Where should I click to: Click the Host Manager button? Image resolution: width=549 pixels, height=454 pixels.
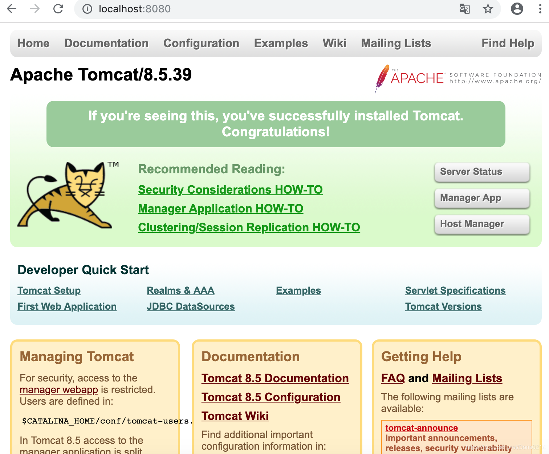pyautogui.click(x=482, y=224)
